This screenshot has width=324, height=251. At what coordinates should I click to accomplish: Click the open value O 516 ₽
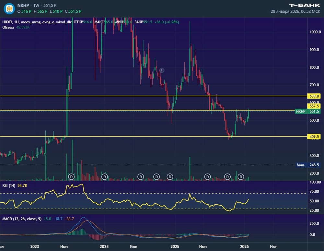coord(24,12)
